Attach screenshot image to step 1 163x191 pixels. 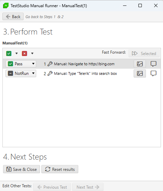coord(140,64)
